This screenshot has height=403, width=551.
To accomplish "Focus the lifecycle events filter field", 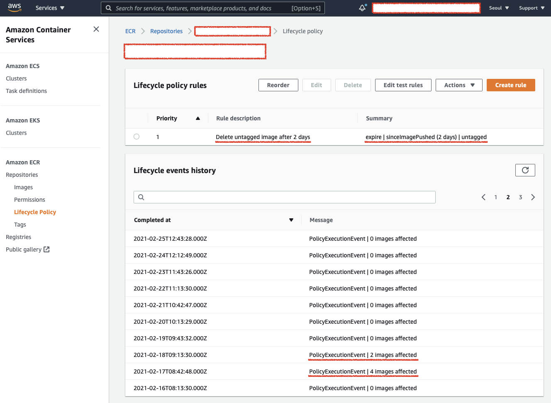I will (285, 197).
